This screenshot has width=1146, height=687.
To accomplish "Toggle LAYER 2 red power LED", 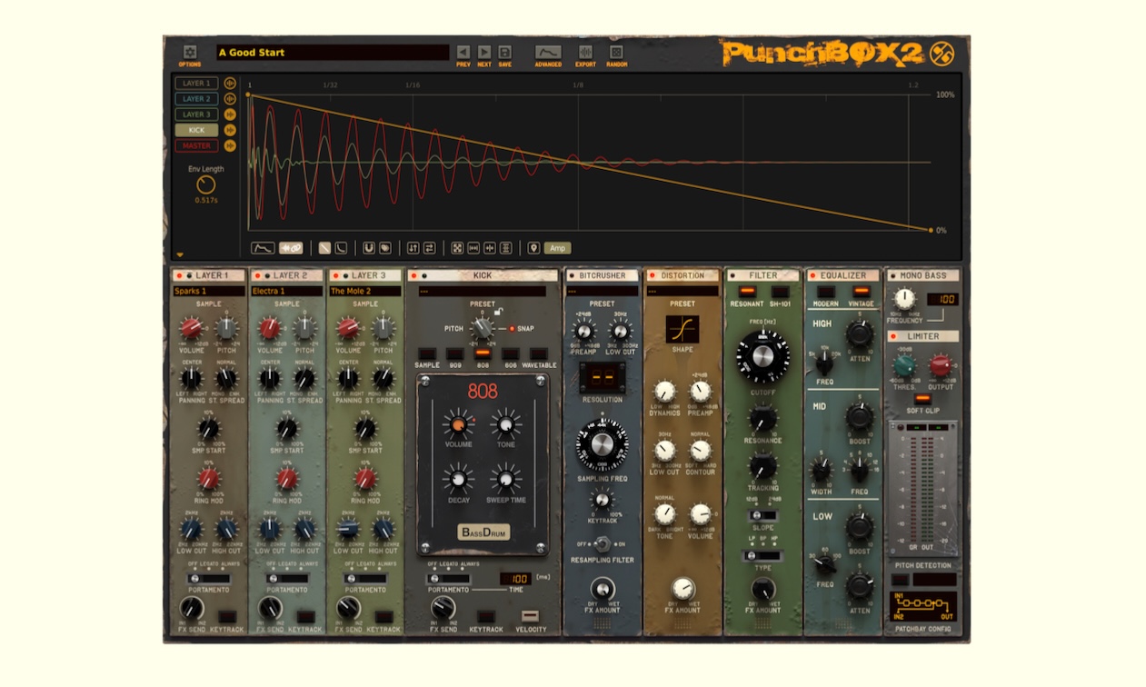I will pos(256,275).
